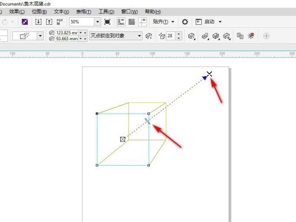Expand the zoom level dropdown arrow
Screen dimensions: 296x222
[98, 22]
